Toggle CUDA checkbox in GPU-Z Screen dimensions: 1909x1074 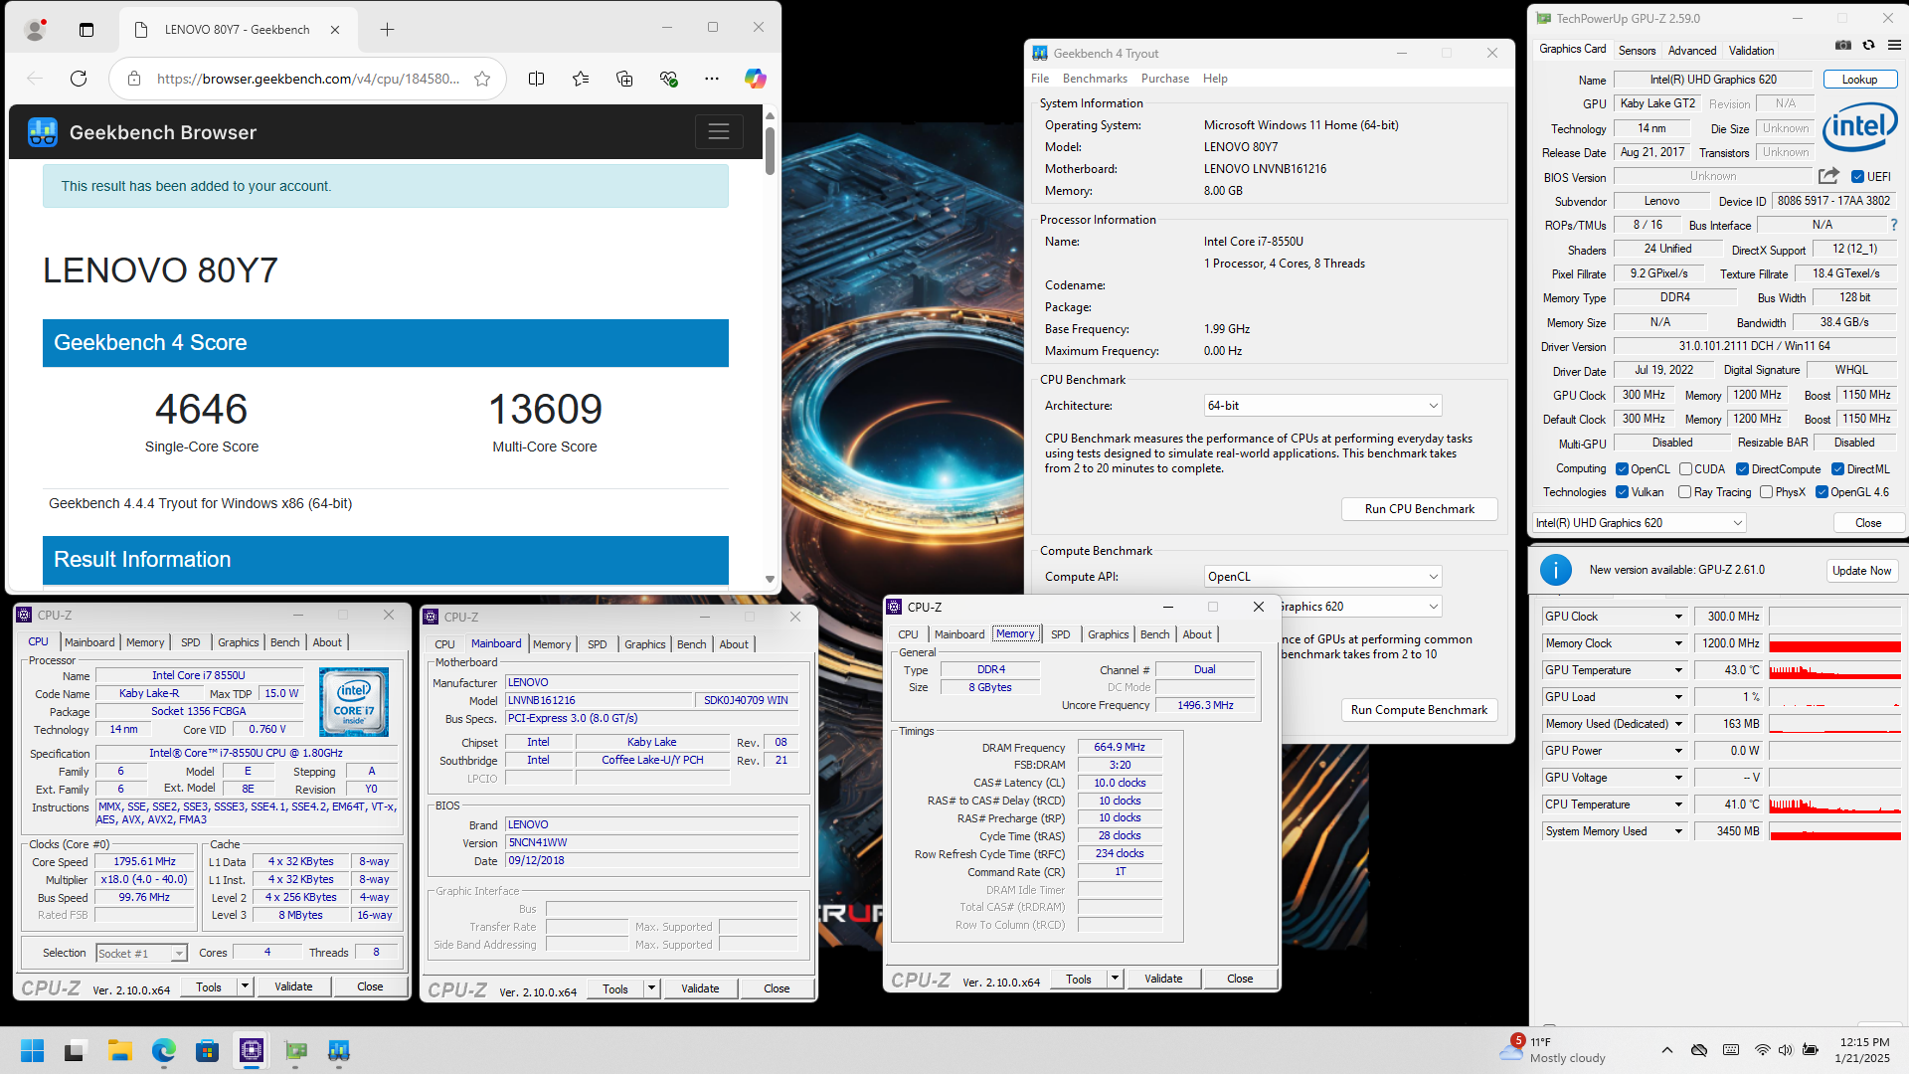point(1685,469)
